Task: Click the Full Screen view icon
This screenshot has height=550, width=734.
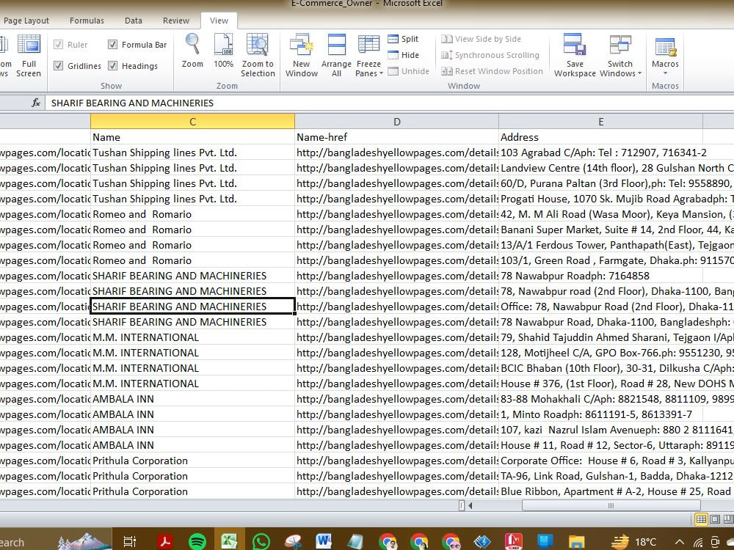Action: pyautogui.click(x=29, y=55)
